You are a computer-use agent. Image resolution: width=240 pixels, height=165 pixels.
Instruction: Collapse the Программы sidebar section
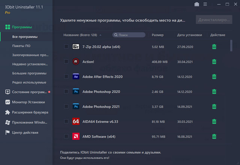click(22, 27)
